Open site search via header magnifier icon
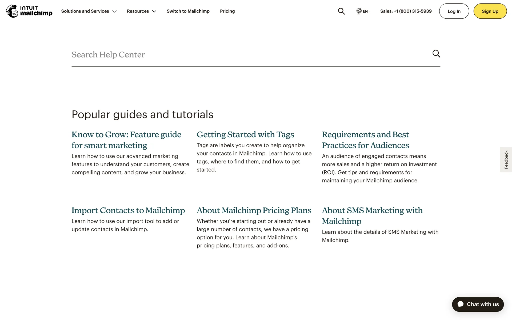Viewport: 512px width, 320px height. (341, 11)
